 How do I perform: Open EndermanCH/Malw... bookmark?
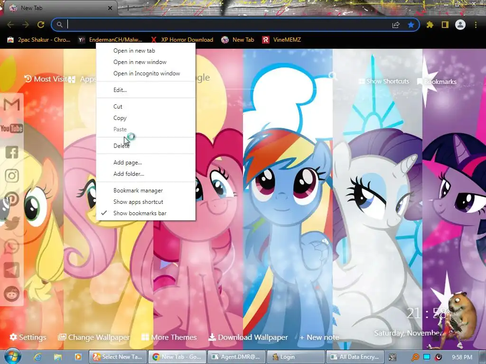(110, 40)
